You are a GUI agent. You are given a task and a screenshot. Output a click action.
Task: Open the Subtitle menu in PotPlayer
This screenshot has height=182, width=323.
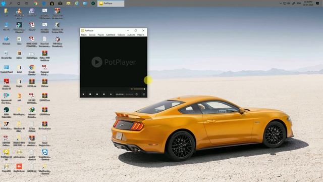tap(111, 35)
